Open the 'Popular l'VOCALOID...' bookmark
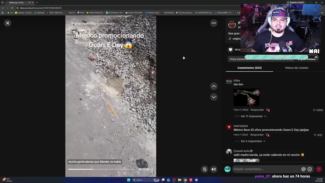 pos(134,13)
